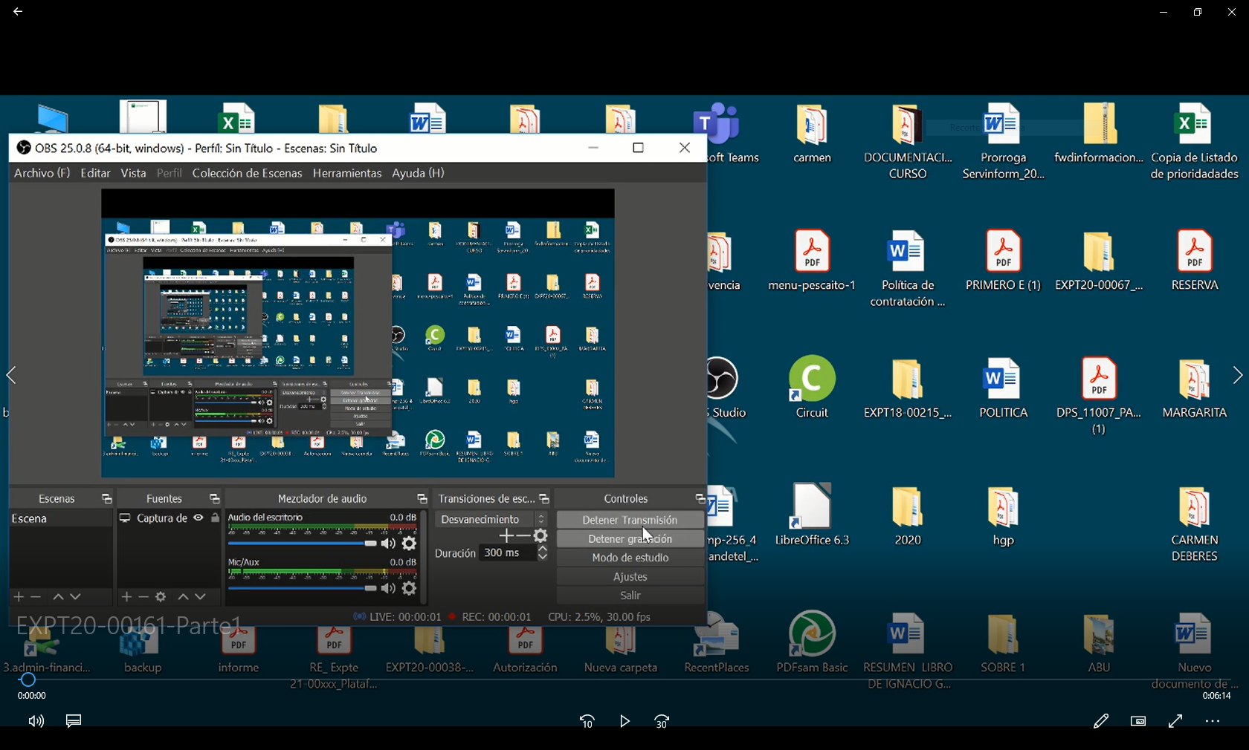Click the Ajustes button
This screenshot has height=750, width=1249.
pyautogui.click(x=630, y=576)
